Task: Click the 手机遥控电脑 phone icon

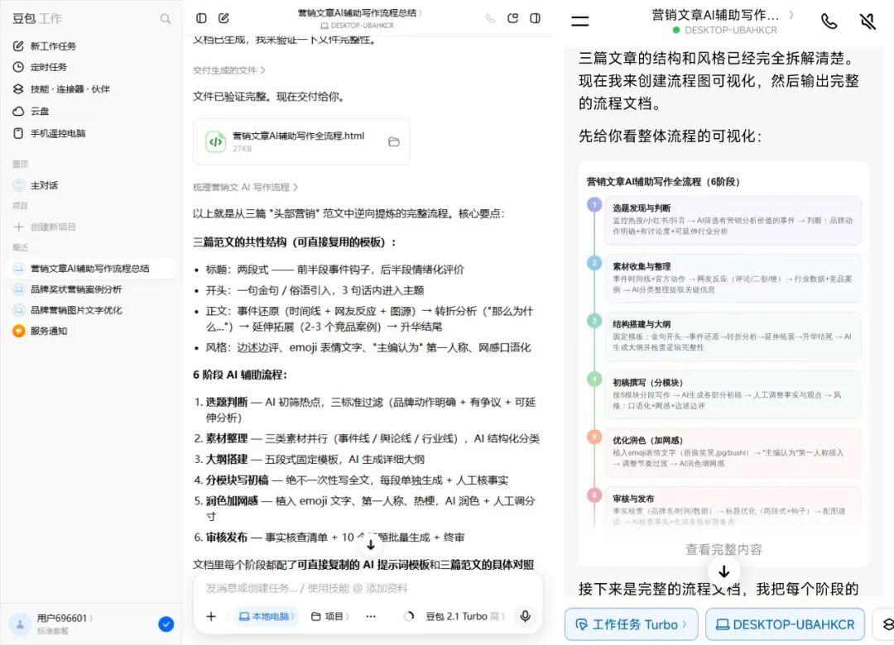Action: pyautogui.click(x=18, y=133)
